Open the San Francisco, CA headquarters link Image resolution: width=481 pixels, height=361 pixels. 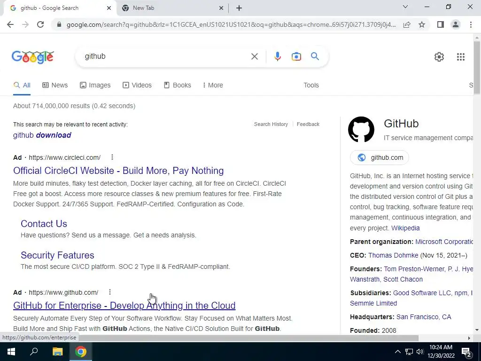click(424, 317)
